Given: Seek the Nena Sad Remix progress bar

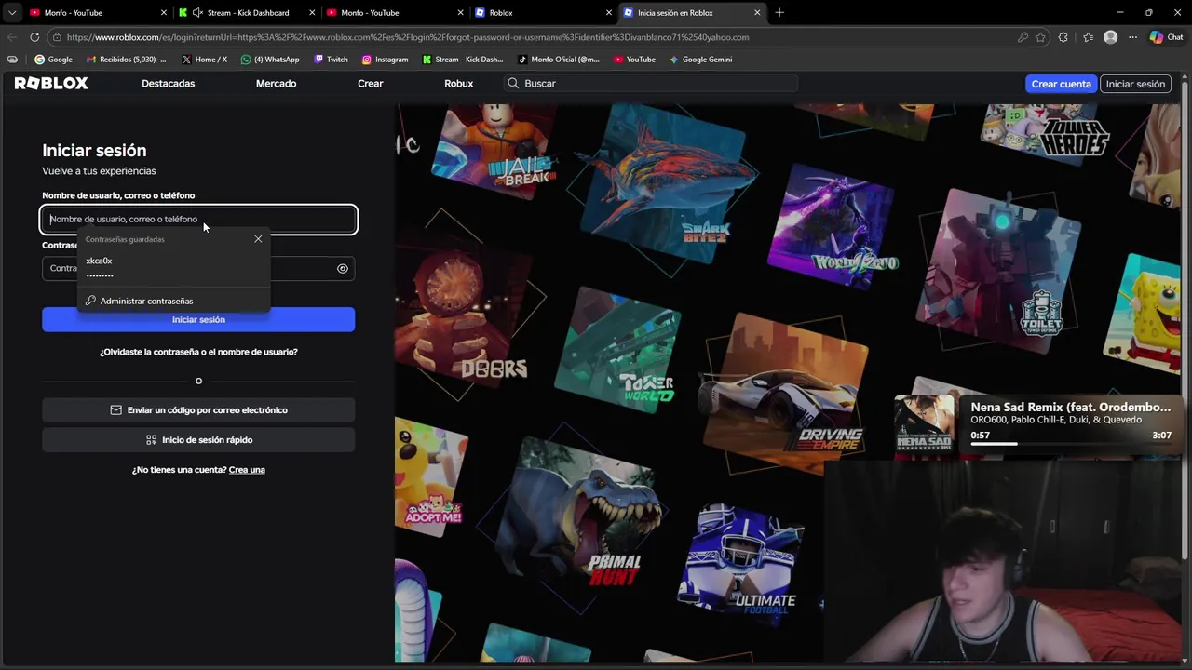Looking at the screenshot, I should click(1070, 445).
